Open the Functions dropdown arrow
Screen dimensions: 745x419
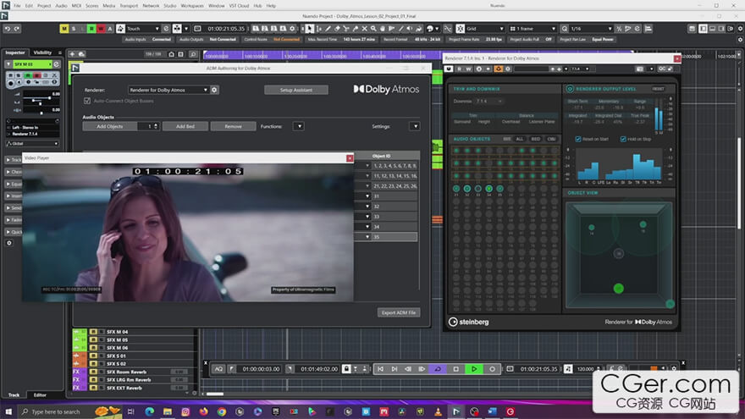299,126
